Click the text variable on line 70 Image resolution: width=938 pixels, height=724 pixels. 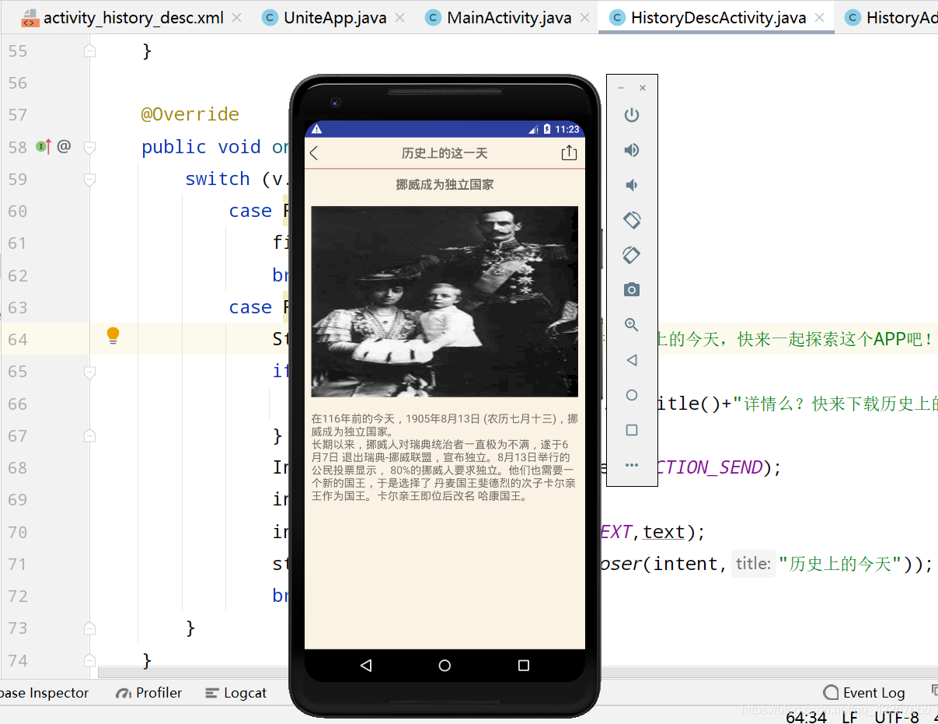coord(664,532)
